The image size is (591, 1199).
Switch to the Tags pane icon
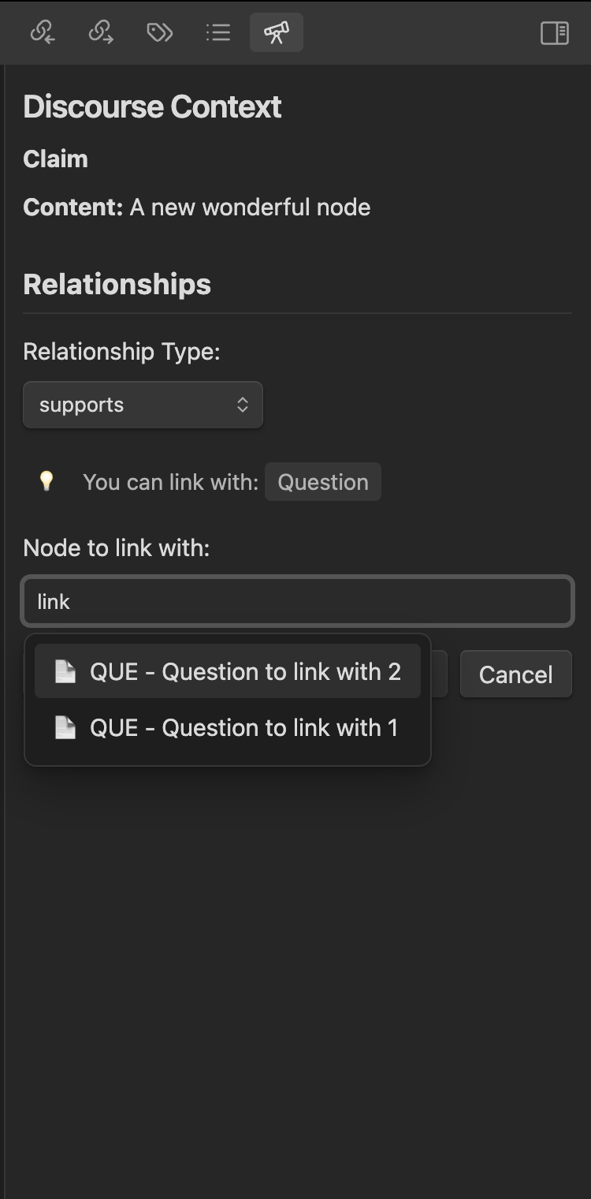pos(160,32)
